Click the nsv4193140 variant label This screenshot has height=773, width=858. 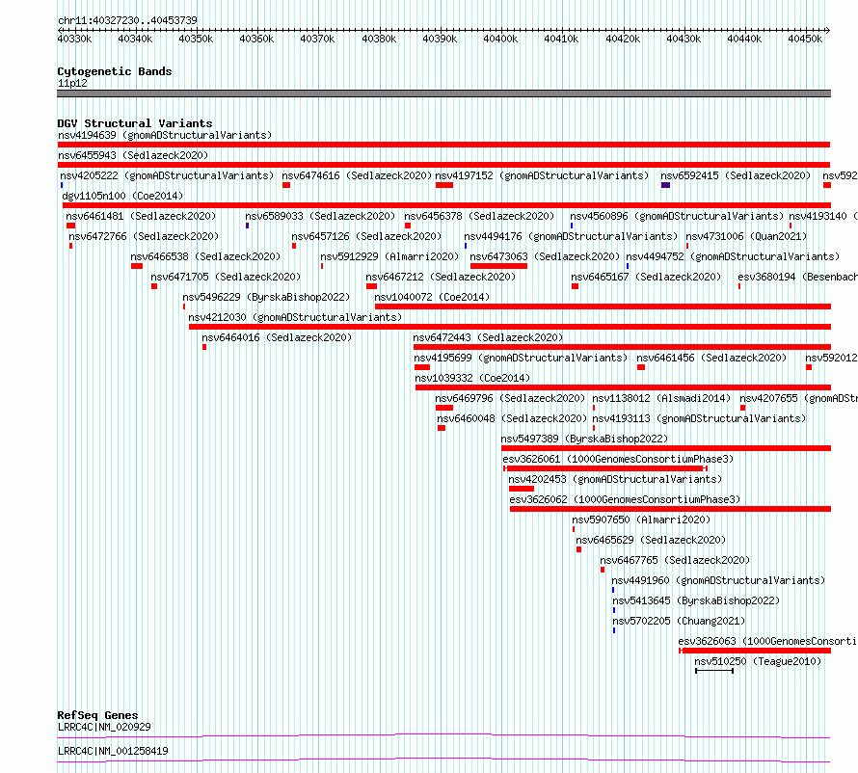tap(823, 216)
